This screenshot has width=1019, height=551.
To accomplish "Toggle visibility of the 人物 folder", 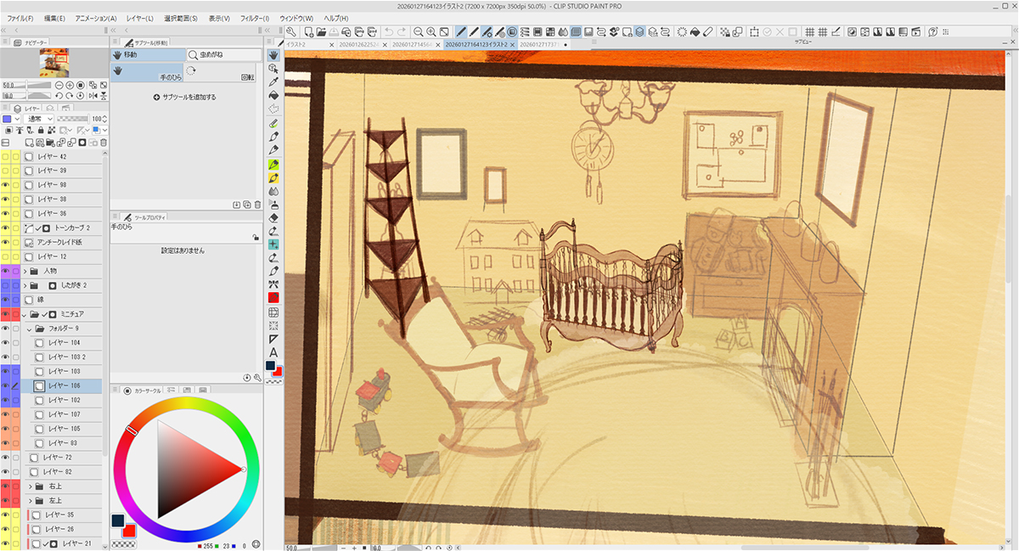I will coord(5,271).
